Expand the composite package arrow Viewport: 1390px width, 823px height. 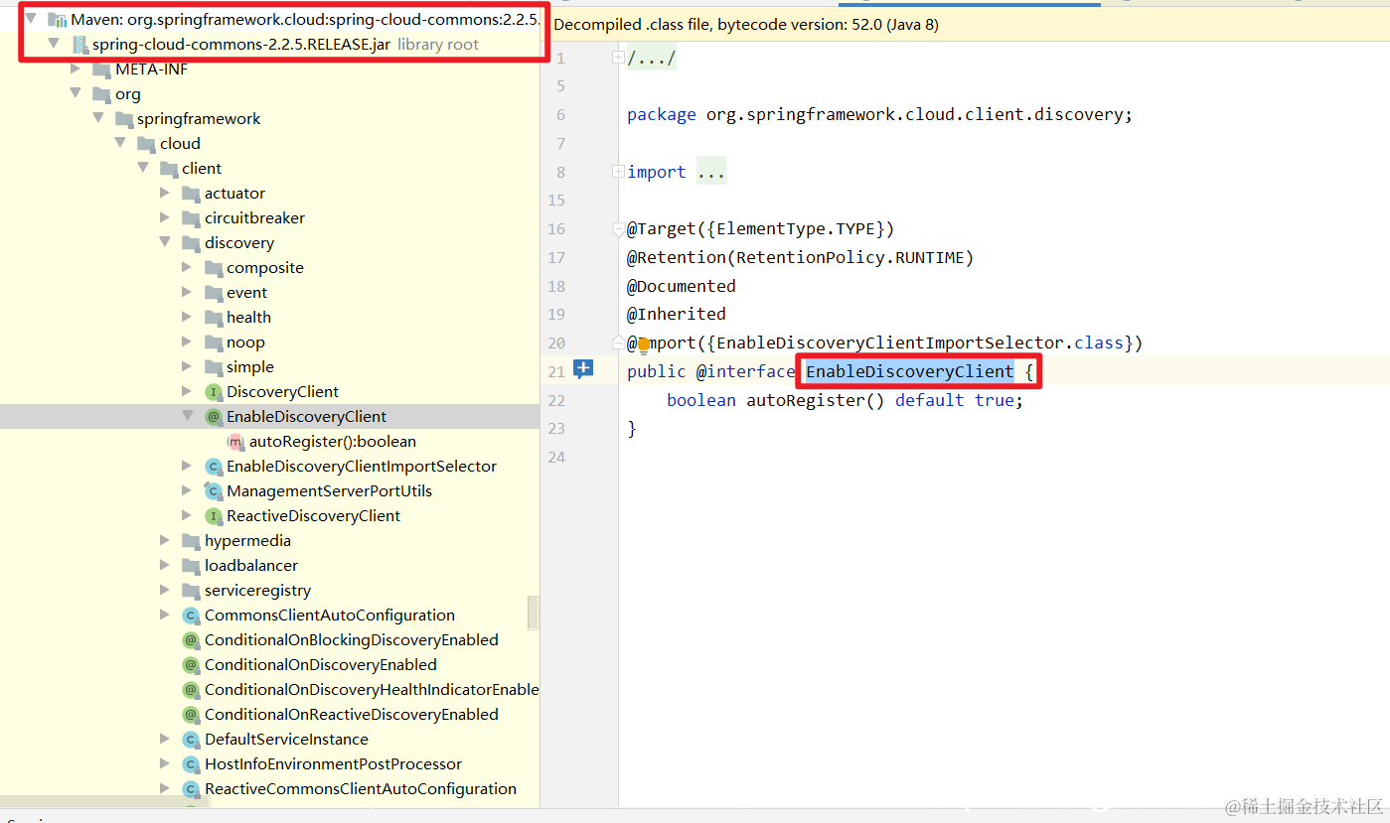click(x=187, y=268)
